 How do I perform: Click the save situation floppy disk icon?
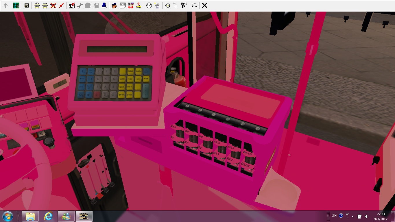pyautogui.click(x=27, y=5)
